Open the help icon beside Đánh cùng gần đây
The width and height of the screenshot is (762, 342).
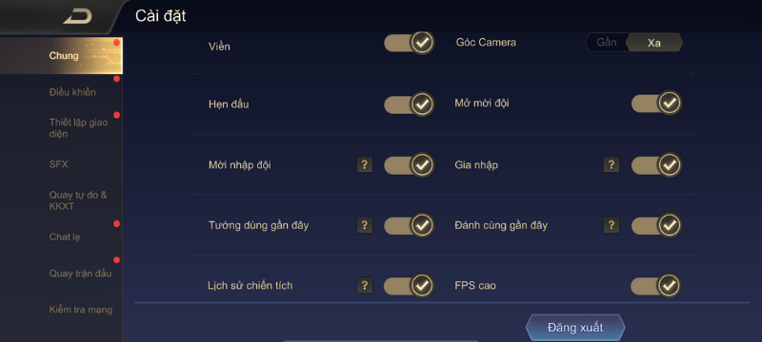(612, 225)
